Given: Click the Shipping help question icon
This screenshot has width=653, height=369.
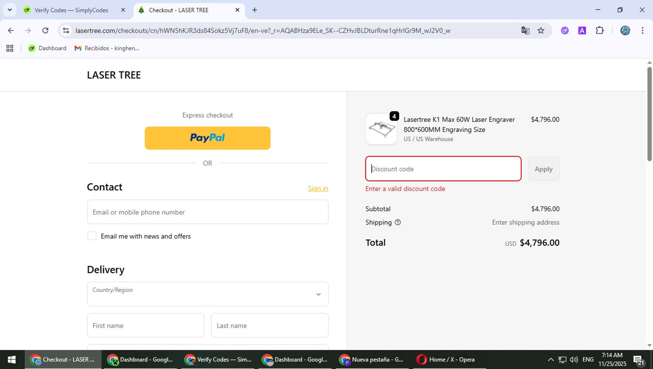Looking at the screenshot, I should pyautogui.click(x=397, y=222).
